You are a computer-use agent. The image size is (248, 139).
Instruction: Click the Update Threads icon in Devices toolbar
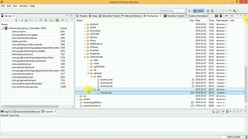36,20
